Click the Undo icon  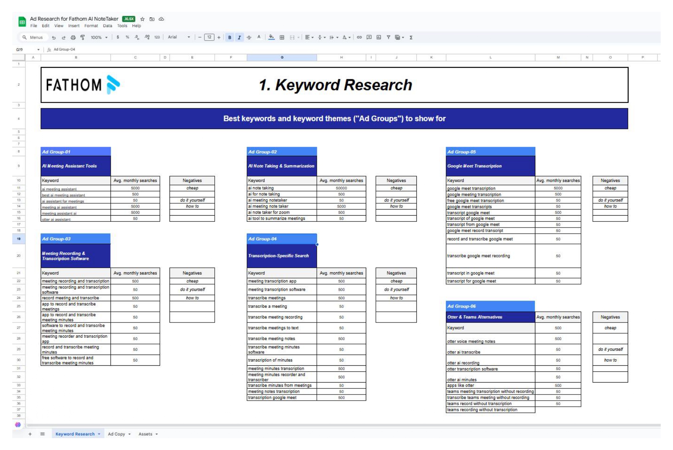coord(54,38)
